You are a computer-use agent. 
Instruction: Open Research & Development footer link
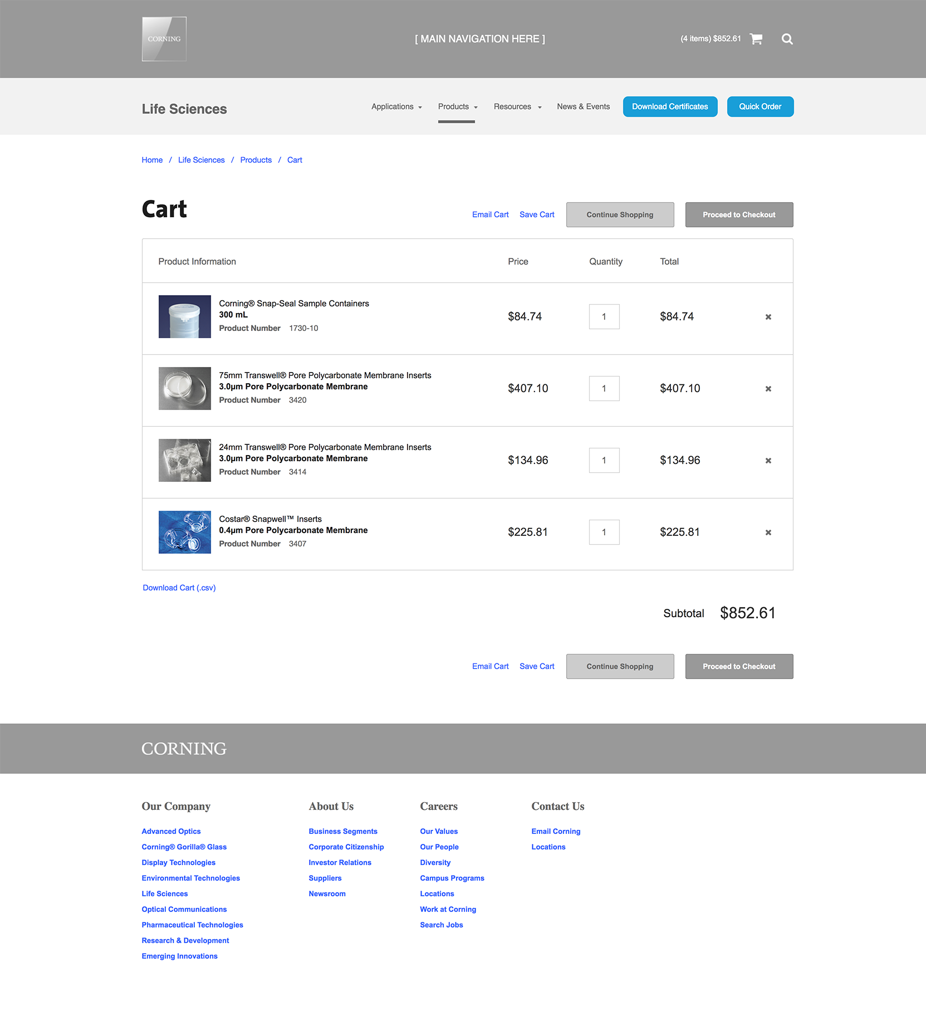click(x=185, y=940)
